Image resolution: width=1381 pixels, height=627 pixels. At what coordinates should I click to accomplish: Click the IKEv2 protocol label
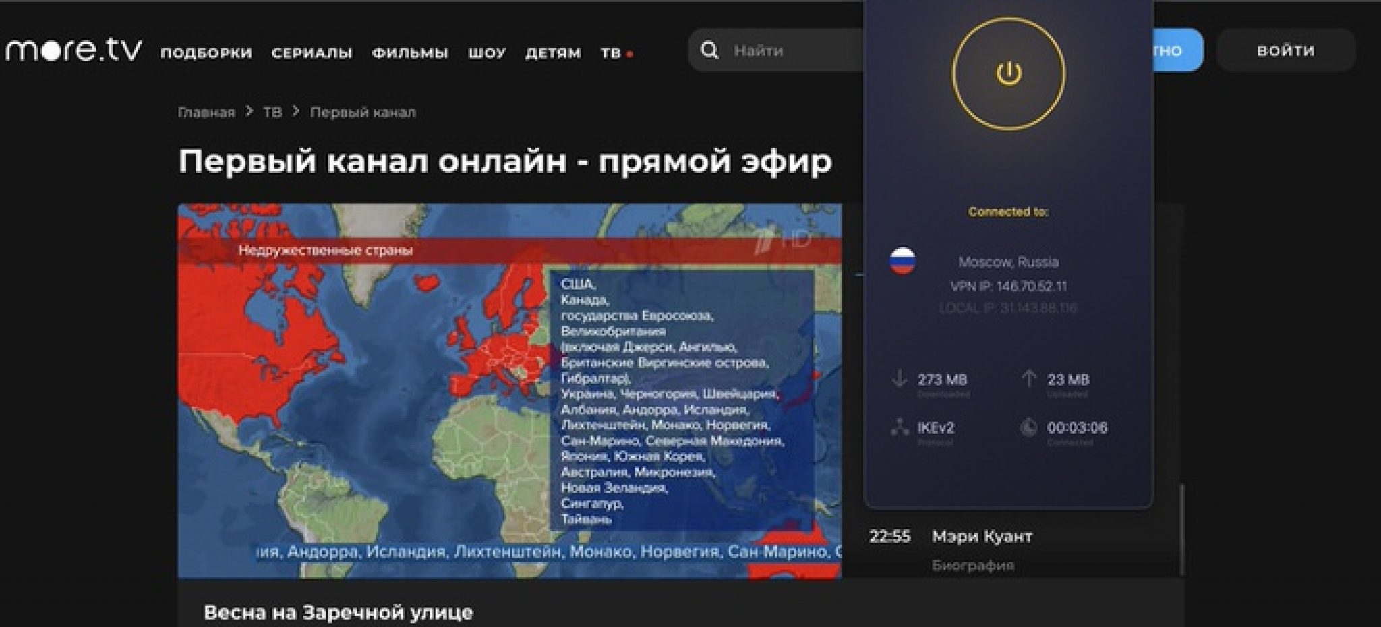click(936, 427)
